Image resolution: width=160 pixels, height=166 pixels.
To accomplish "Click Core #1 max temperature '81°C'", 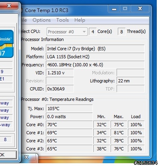I will [x=119, y=133].
